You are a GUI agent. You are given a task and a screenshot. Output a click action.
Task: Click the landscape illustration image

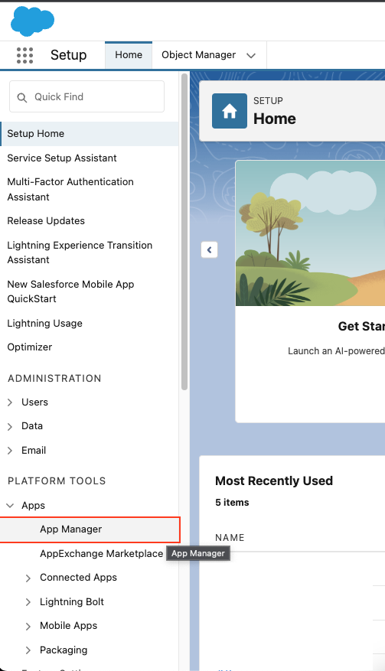pyautogui.click(x=311, y=233)
